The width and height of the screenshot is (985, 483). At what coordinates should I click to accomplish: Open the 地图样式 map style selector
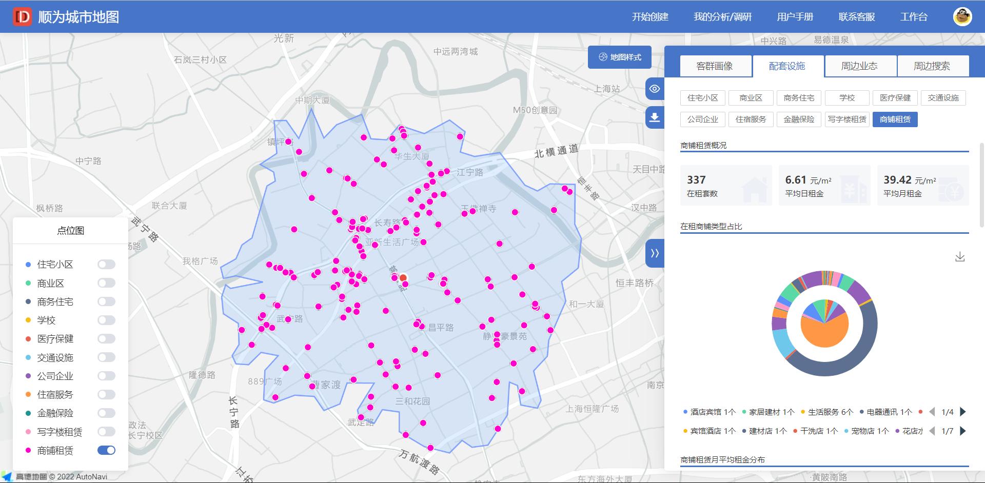tap(620, 57)
